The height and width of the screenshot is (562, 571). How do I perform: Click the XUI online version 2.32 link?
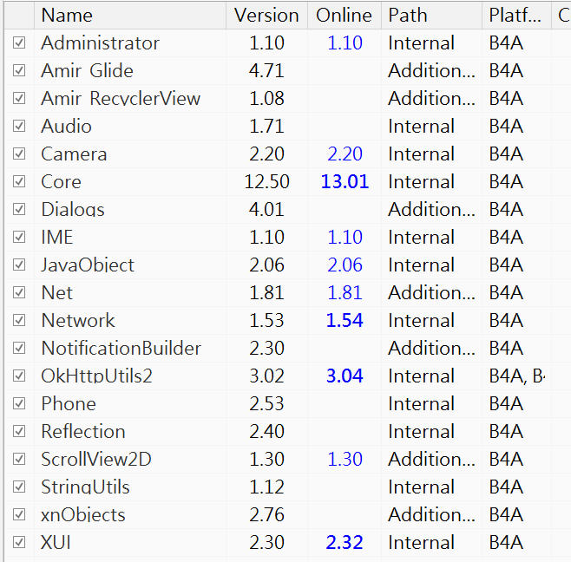[x=345, y=542]
